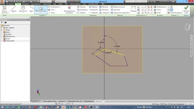This screenshot has height=109, width=194.
Task: Select the Перенос move tool
Action: 82,7
